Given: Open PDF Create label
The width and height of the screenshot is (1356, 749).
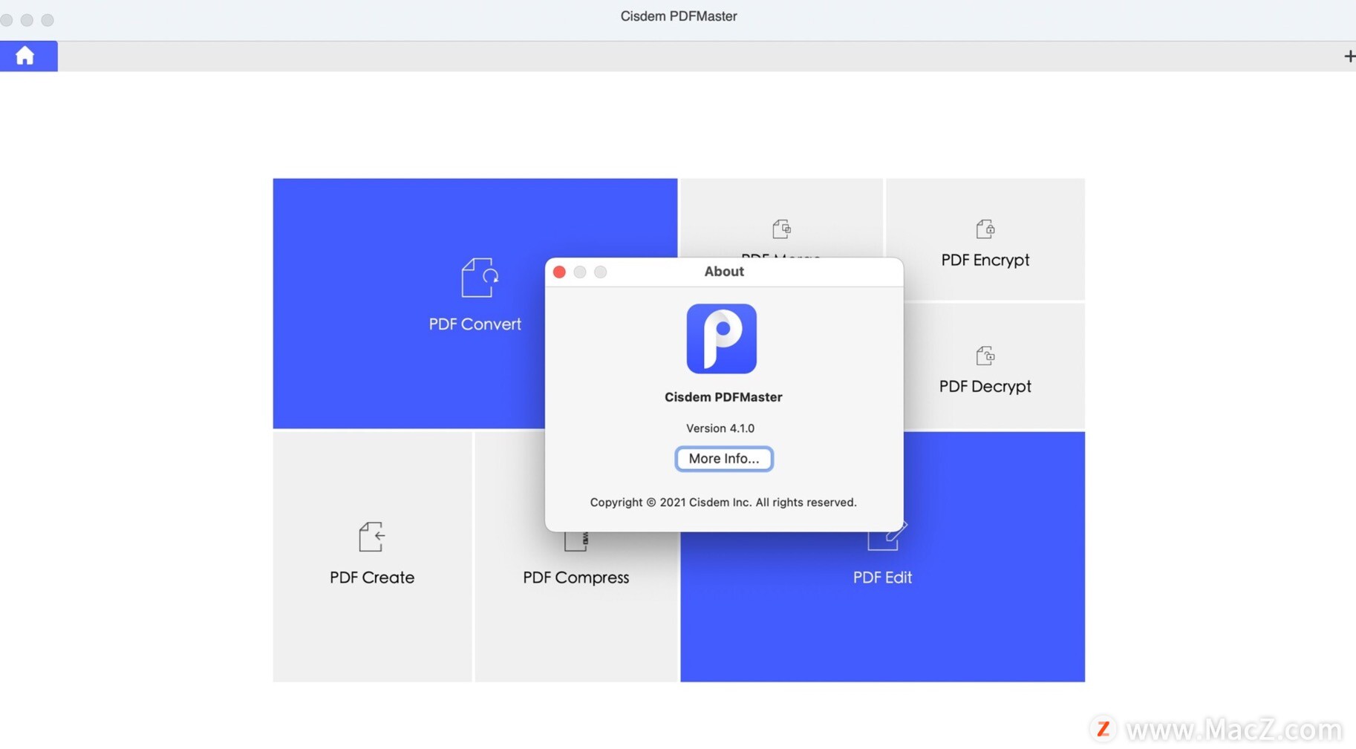Looking at the screenshot, I should (x=372, y=578).
